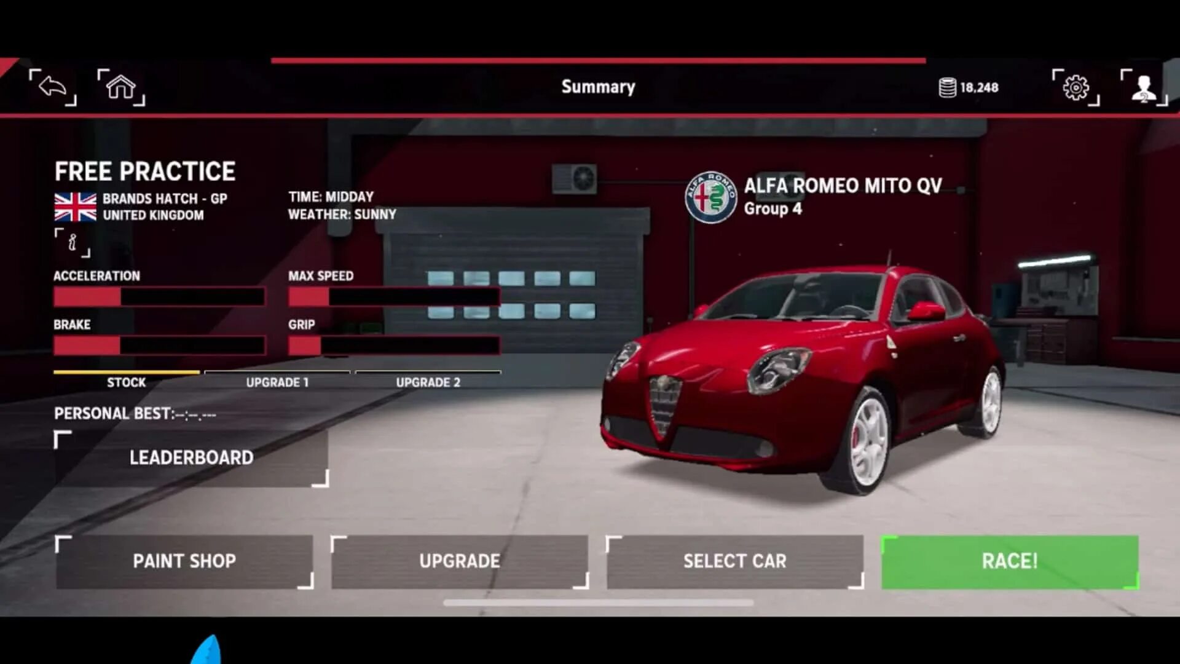Toggle Group 4 car classification badge

click(x=770, y=209)
